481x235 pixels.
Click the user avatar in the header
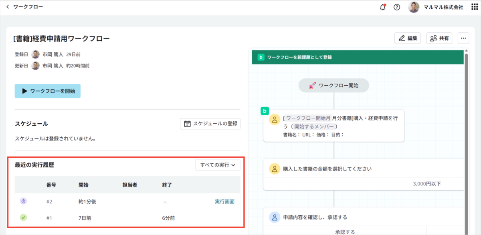(x=414, y=7)
